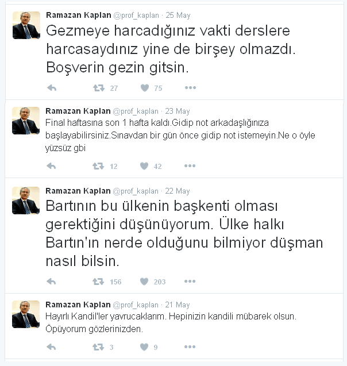Screen dimensions: 347x366
Task: Click @prof_kaplan handle on 23 May tweet
Action: point(136,111)
